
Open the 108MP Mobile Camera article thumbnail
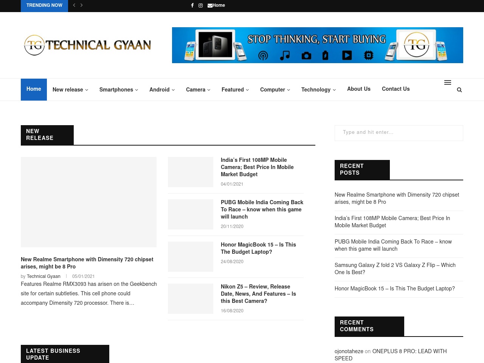point(191,172)
